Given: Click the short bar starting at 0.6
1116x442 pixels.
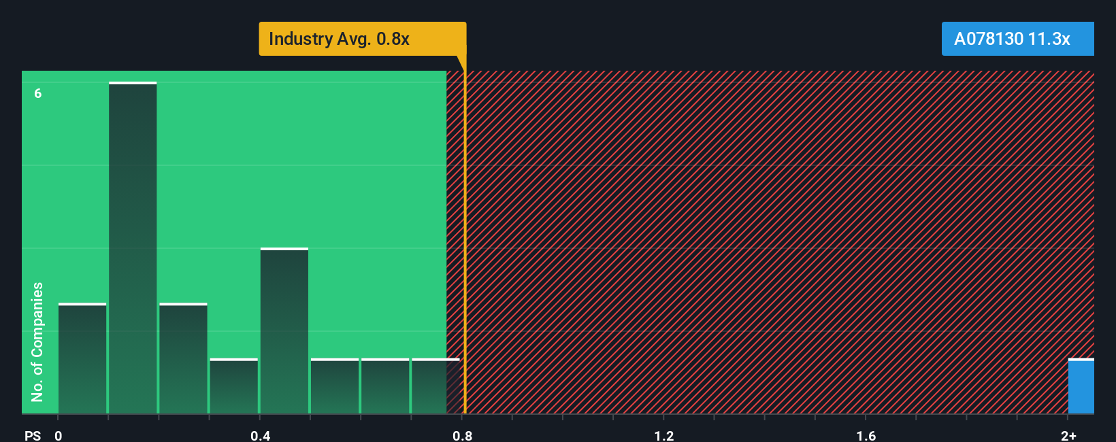Looking at the screenshot, I should 385,386.
